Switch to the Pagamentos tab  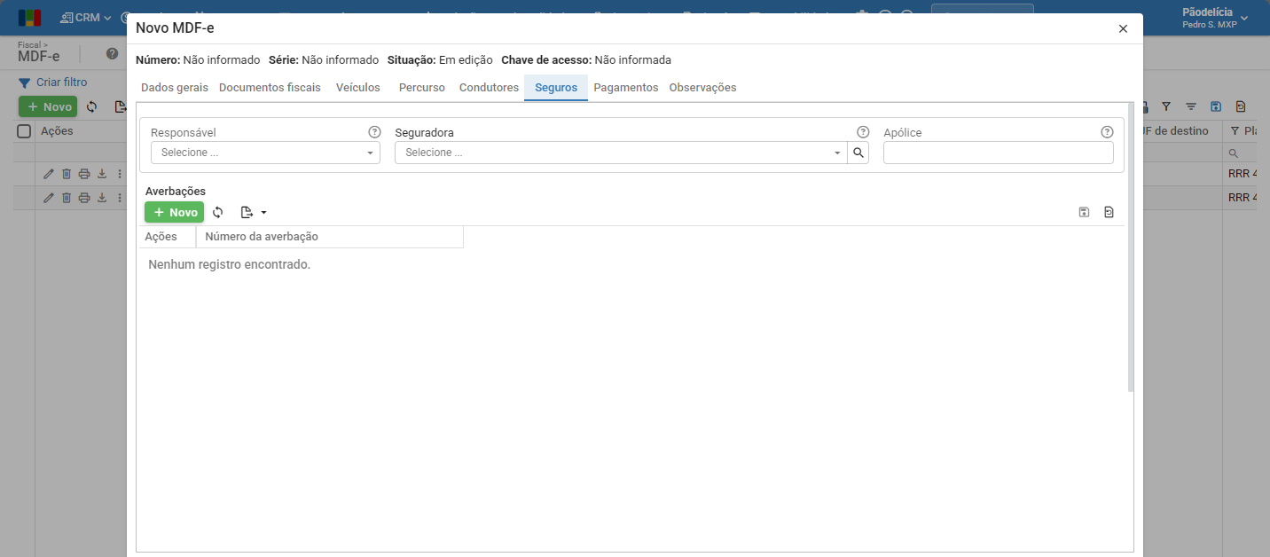(626, 88)
